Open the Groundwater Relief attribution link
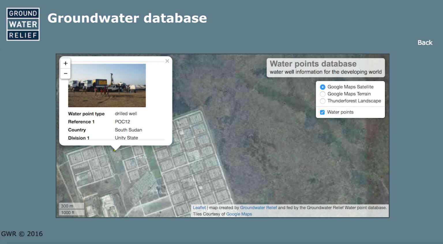The width and height of the screenshot is (443, 244). [258, 207]
